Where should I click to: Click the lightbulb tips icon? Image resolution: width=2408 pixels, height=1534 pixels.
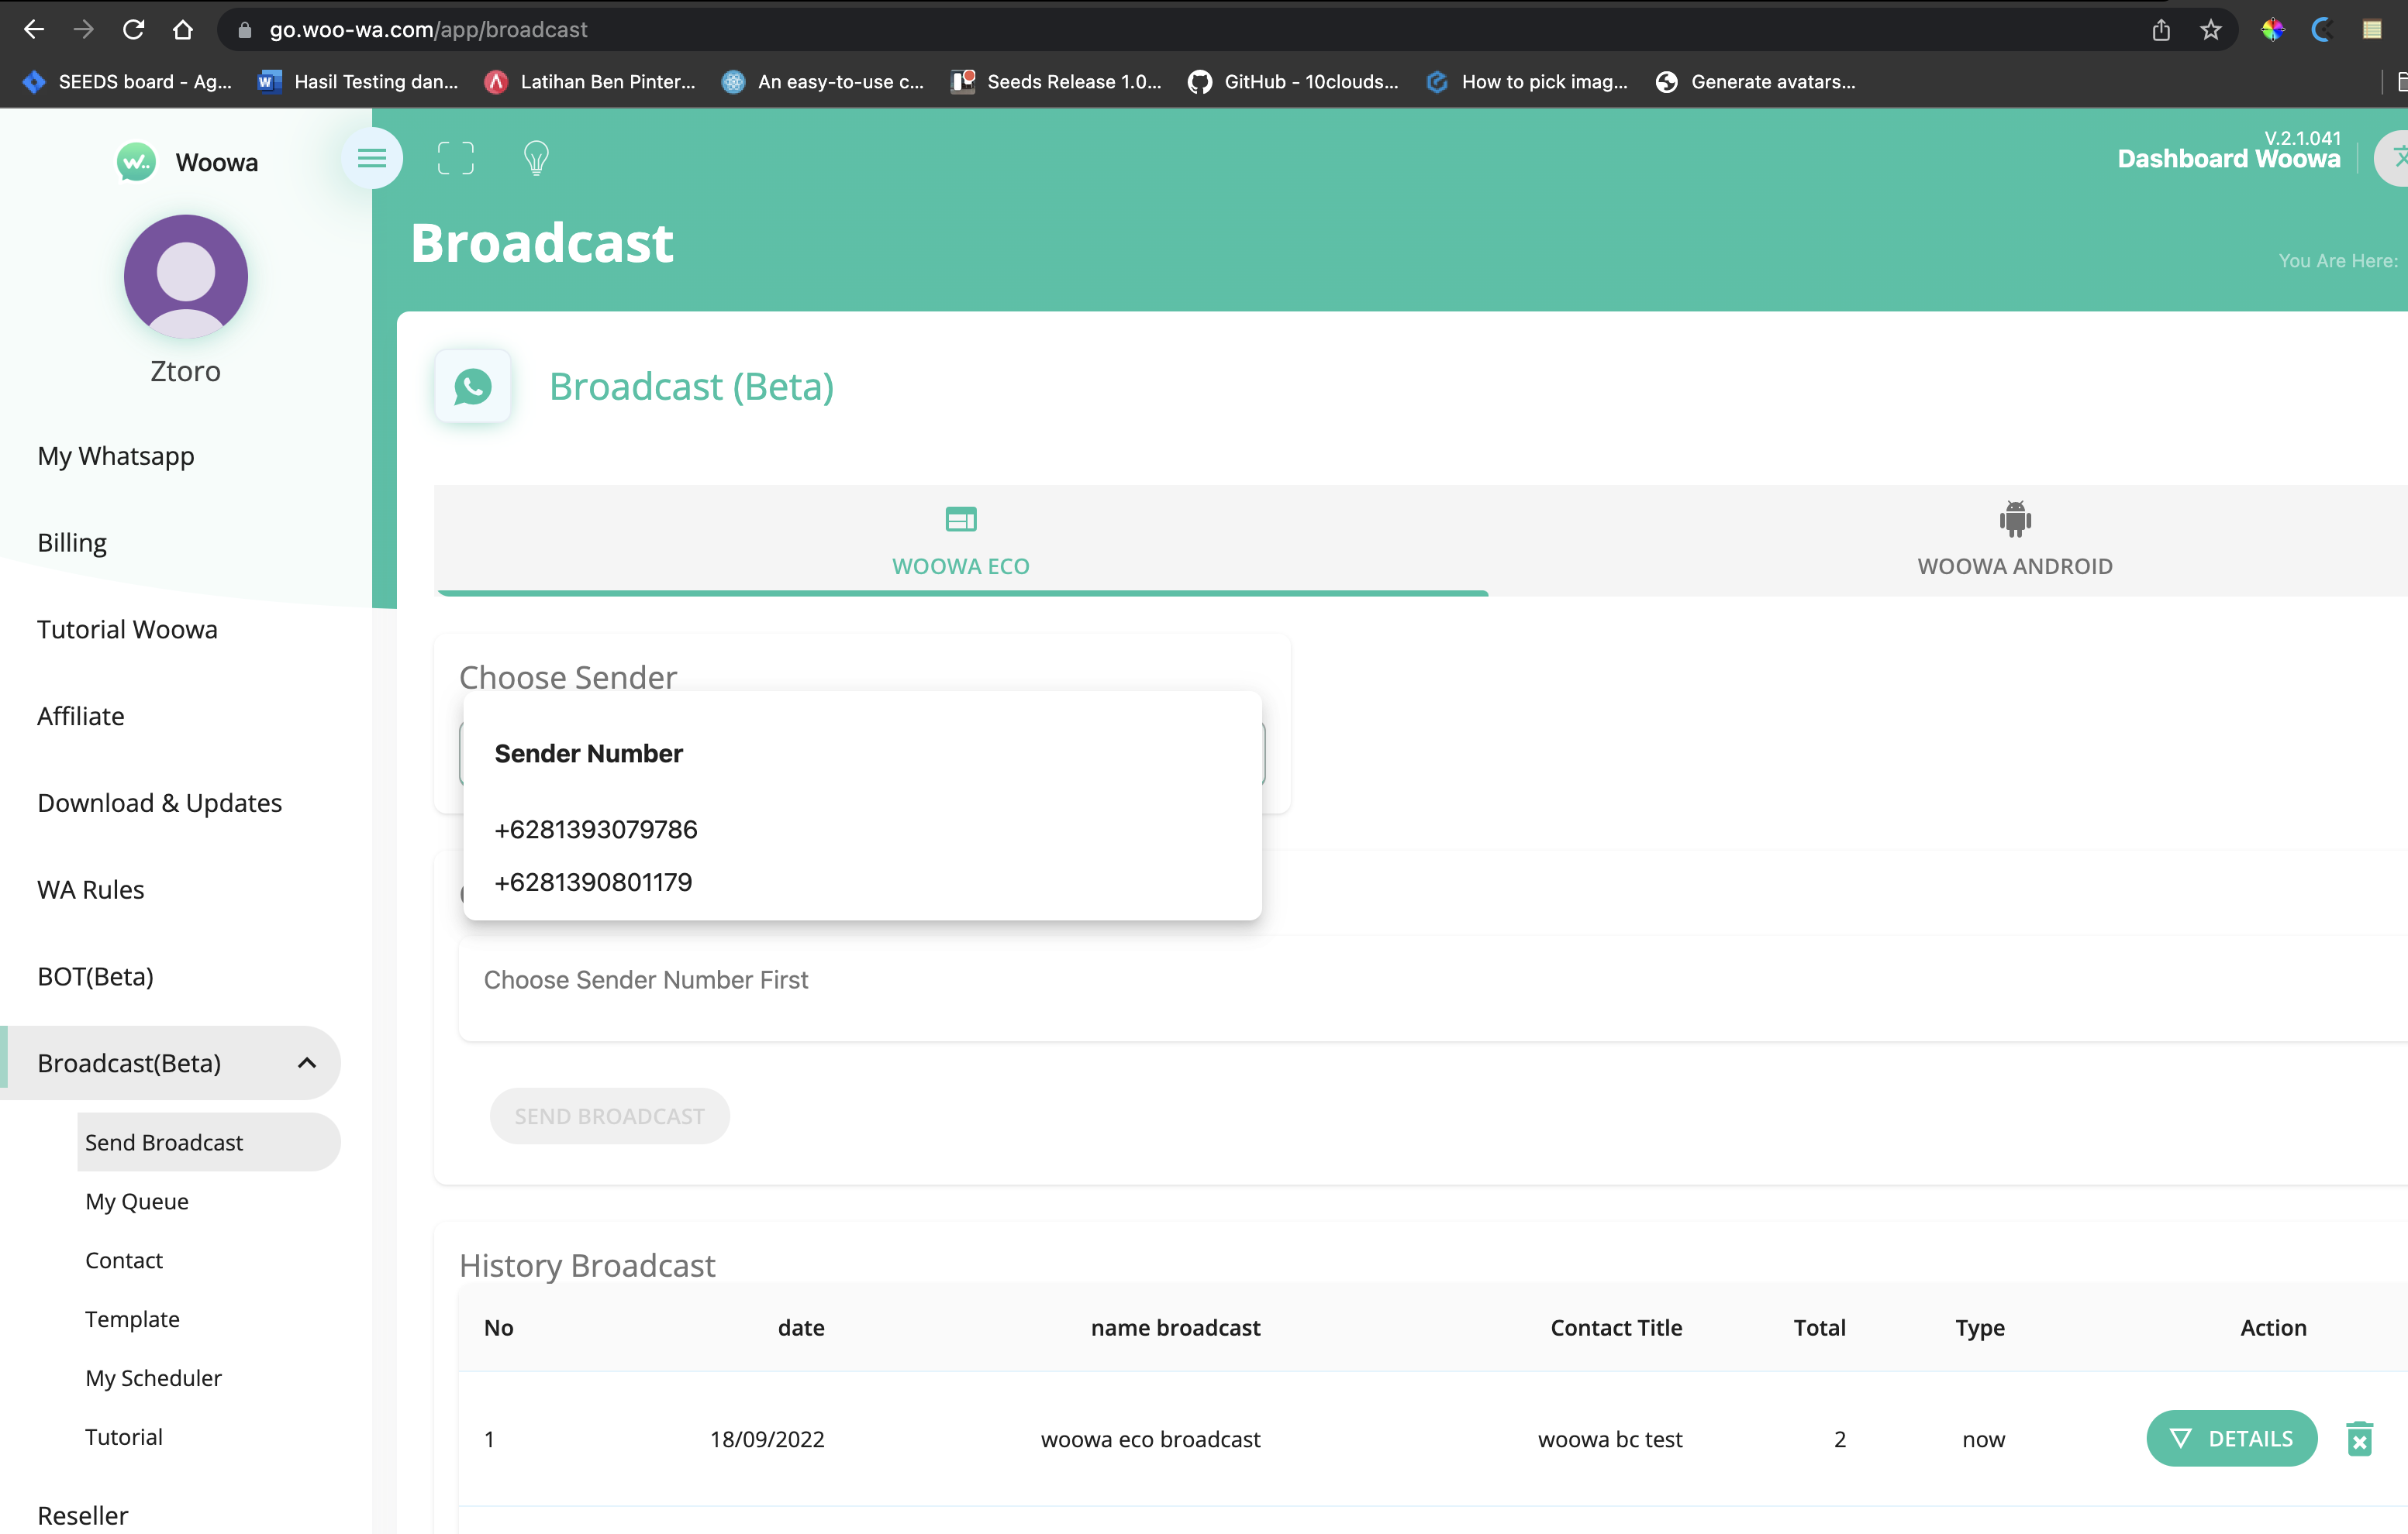tap(536, 158)
